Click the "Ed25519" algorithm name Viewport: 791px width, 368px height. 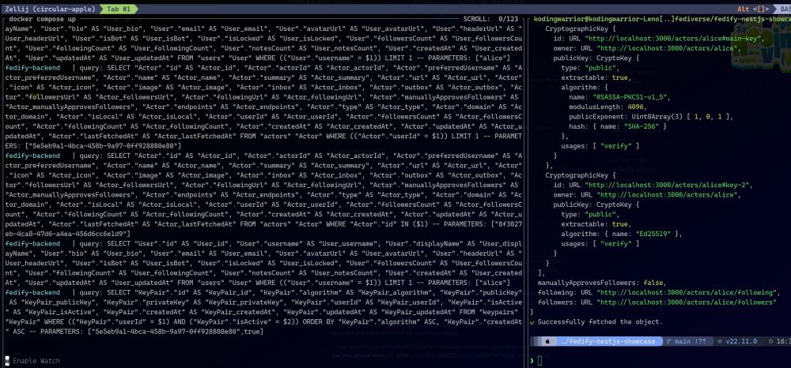pos(655,234)
